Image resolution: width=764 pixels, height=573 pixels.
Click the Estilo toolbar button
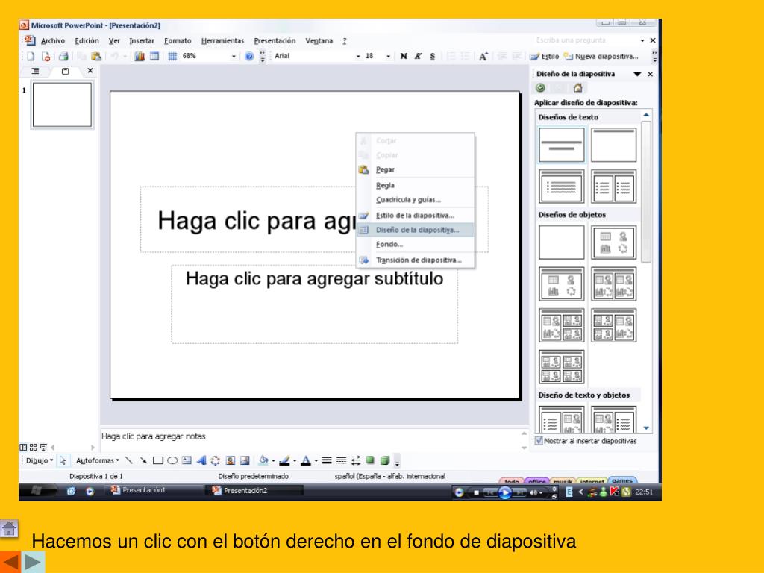[545, 57]
